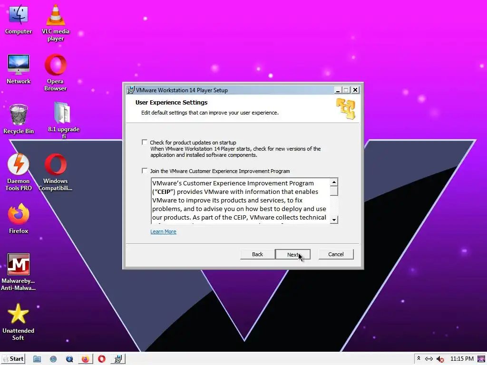Click the Back button
This screenshot has height=365, width=487.
257,254
